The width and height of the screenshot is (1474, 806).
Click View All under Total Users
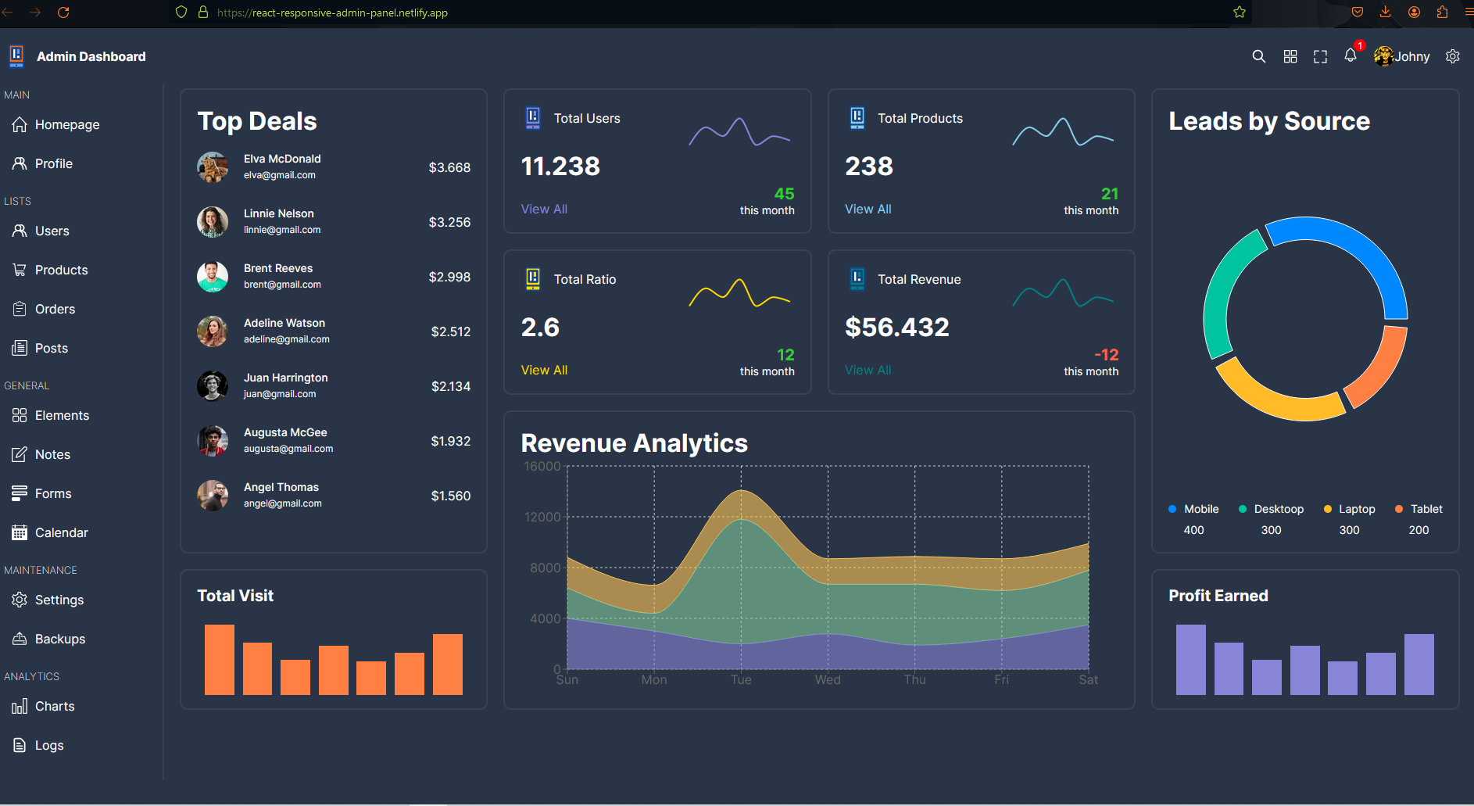pos(544,209)
